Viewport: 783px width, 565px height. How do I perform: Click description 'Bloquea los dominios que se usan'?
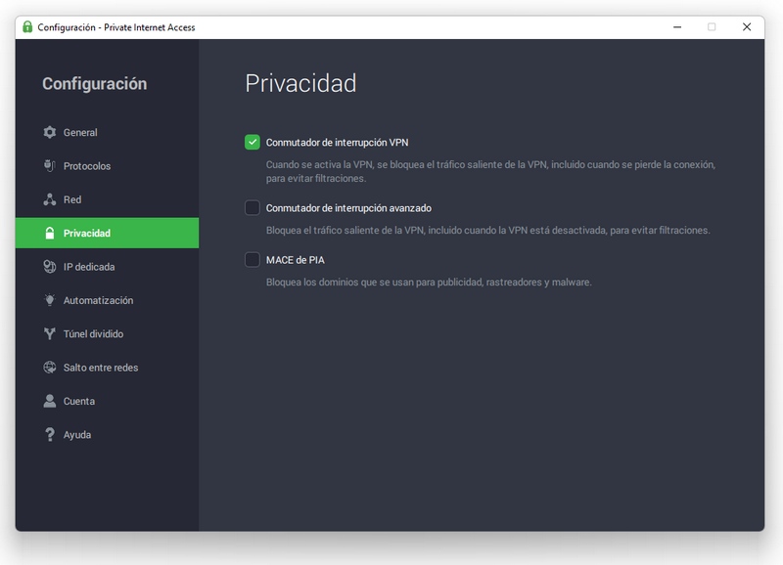pyautogui.click(x=429, y=282)
